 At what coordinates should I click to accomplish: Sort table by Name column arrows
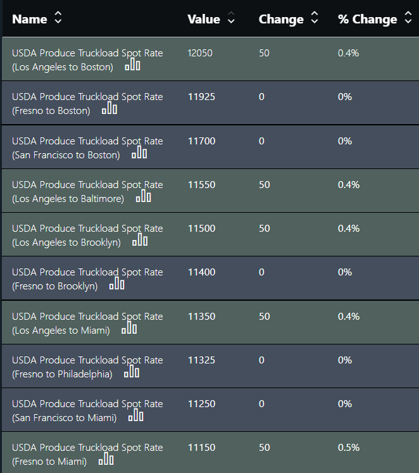tap(58, 18)
